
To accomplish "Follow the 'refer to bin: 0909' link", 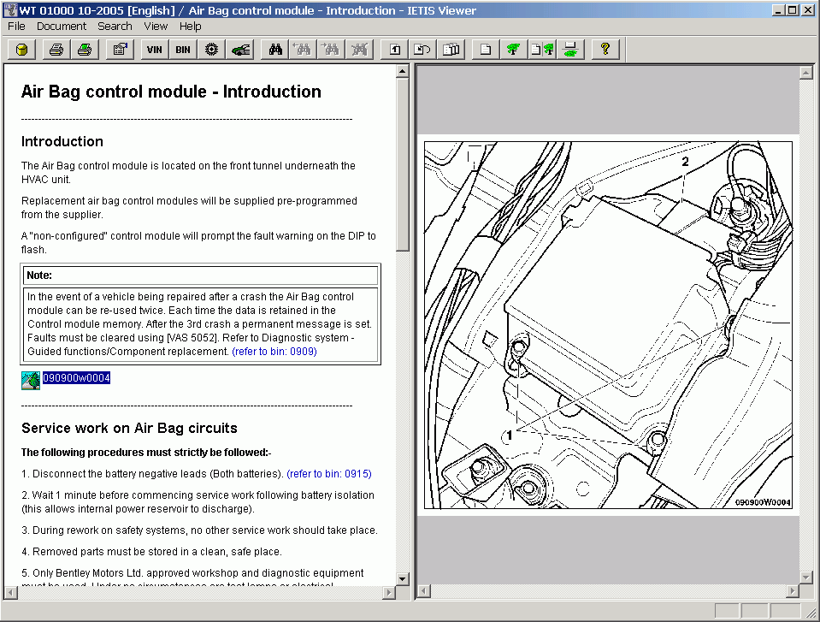I will [x=274, y=352].
